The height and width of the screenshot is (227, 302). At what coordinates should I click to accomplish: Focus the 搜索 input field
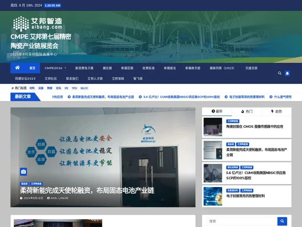point(242,221)
